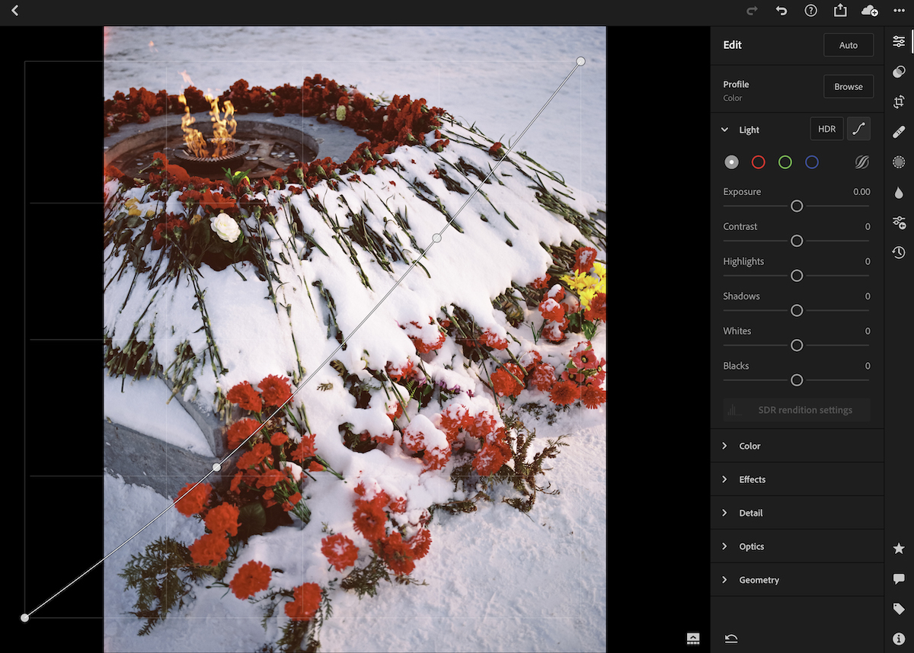914x653 pixels.
Task: Open the three-dot overflow menu
Action: point(899,11)
